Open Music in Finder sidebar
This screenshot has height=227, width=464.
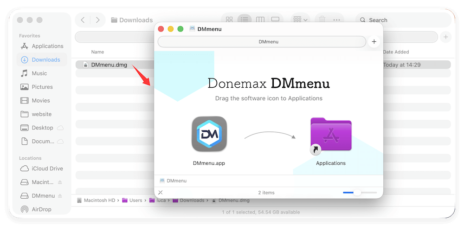(x=42, y=73)
